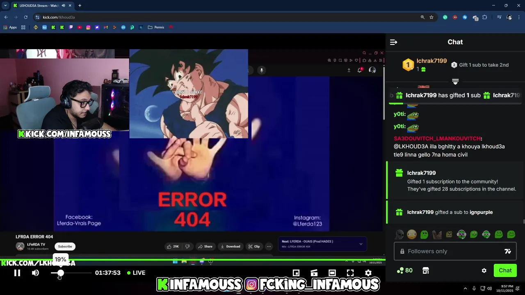Open the clip creation icon in player
The height and width of the screenshot is (295, 525).
click(314, 273)
